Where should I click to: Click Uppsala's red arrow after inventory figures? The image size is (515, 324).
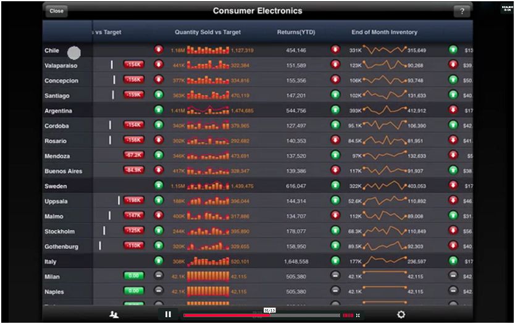[453, 200]
